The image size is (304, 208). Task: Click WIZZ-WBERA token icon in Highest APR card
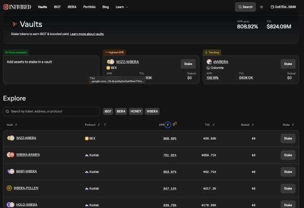[110, 62]
